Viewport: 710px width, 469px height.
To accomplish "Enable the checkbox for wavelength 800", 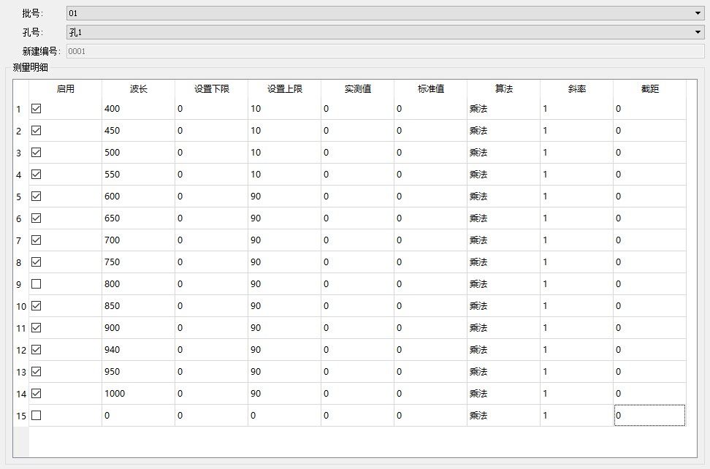I will (37, 283).
